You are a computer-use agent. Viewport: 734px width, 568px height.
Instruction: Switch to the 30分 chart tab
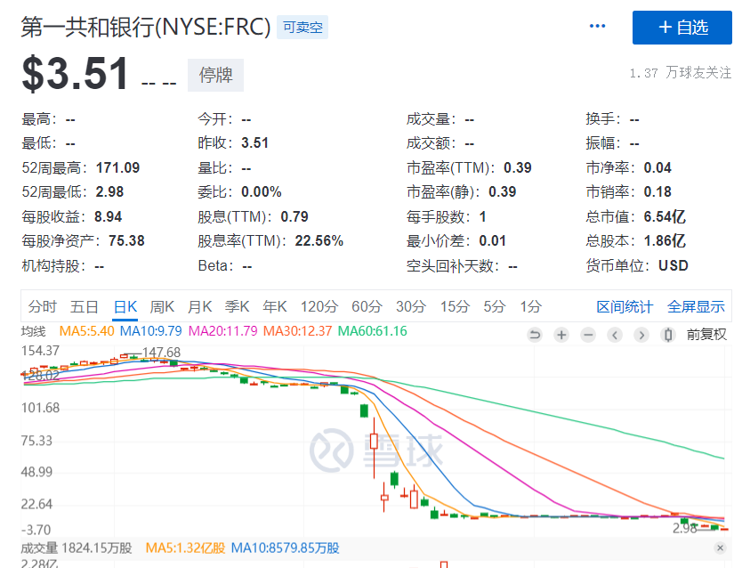410,307
